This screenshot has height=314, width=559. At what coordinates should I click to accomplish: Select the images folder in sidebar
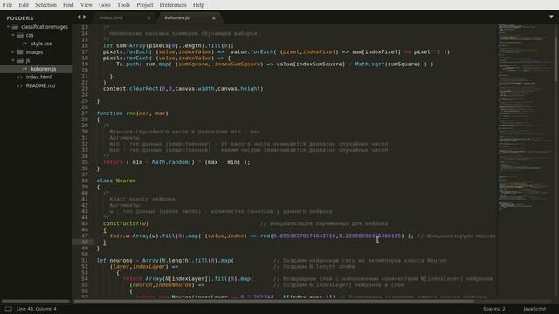[x=34, y=52]
